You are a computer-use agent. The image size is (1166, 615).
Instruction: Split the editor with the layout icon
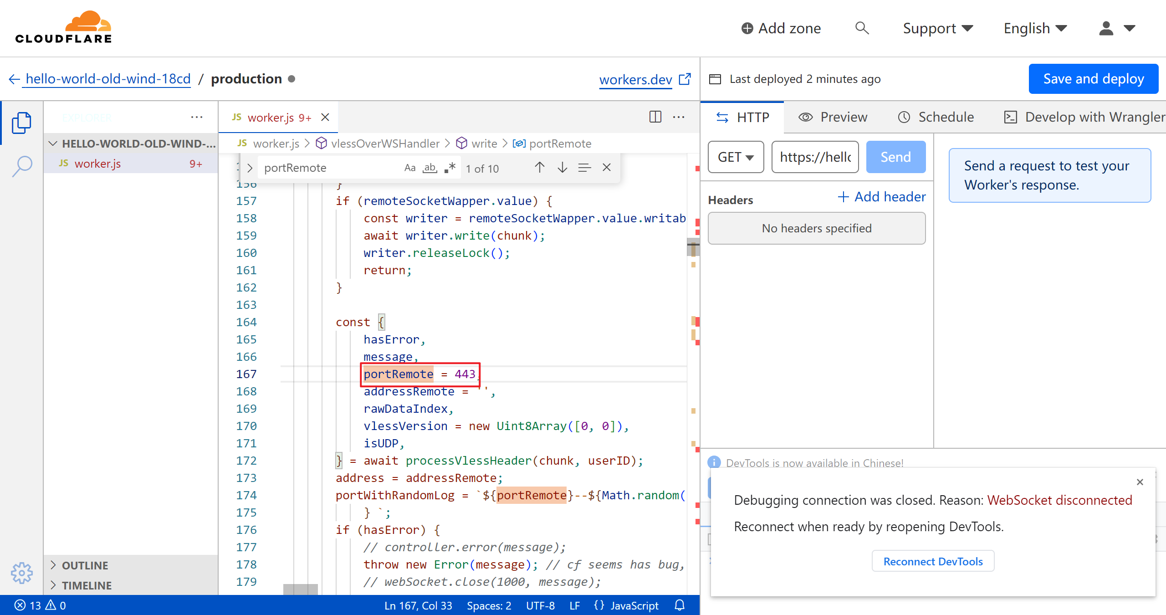(x=655, y=117)
